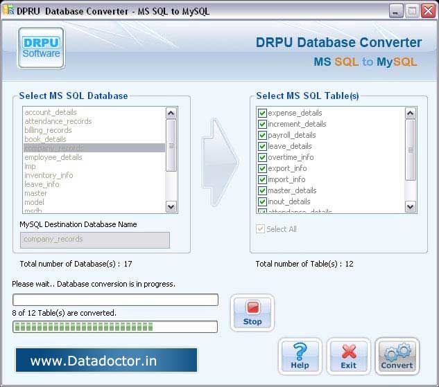This screenshot has width=439, height=387.
Task: Uncheck the import_info table checkbox
Action: point(262,179)
